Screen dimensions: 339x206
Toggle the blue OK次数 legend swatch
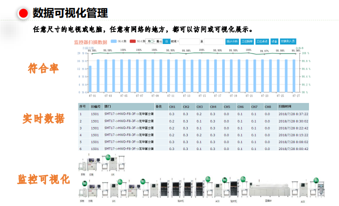114,41
